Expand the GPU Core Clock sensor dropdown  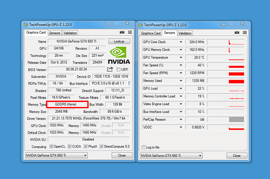pyautogui.click(x=181, y=42)
